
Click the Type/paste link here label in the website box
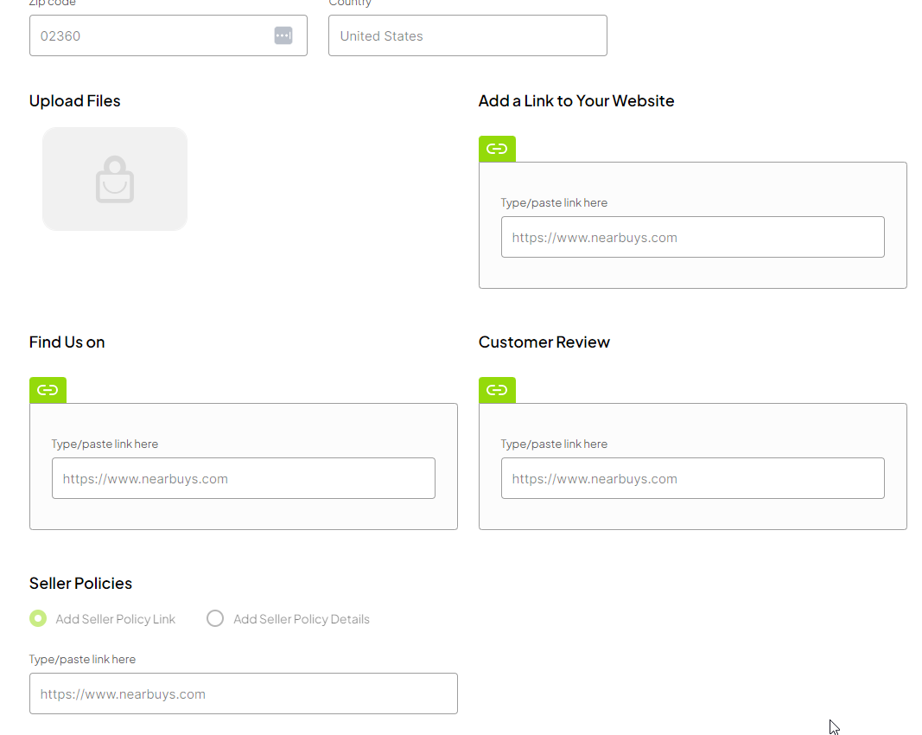pos(554,202)
